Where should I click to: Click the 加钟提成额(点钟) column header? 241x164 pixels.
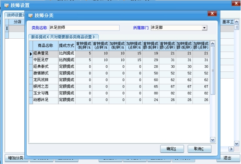tap(201, 46)
